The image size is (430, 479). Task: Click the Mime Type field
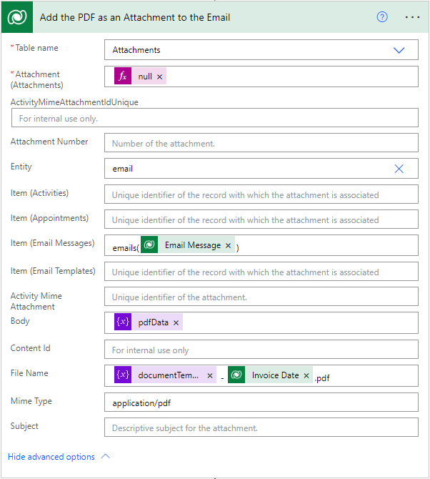261,403
